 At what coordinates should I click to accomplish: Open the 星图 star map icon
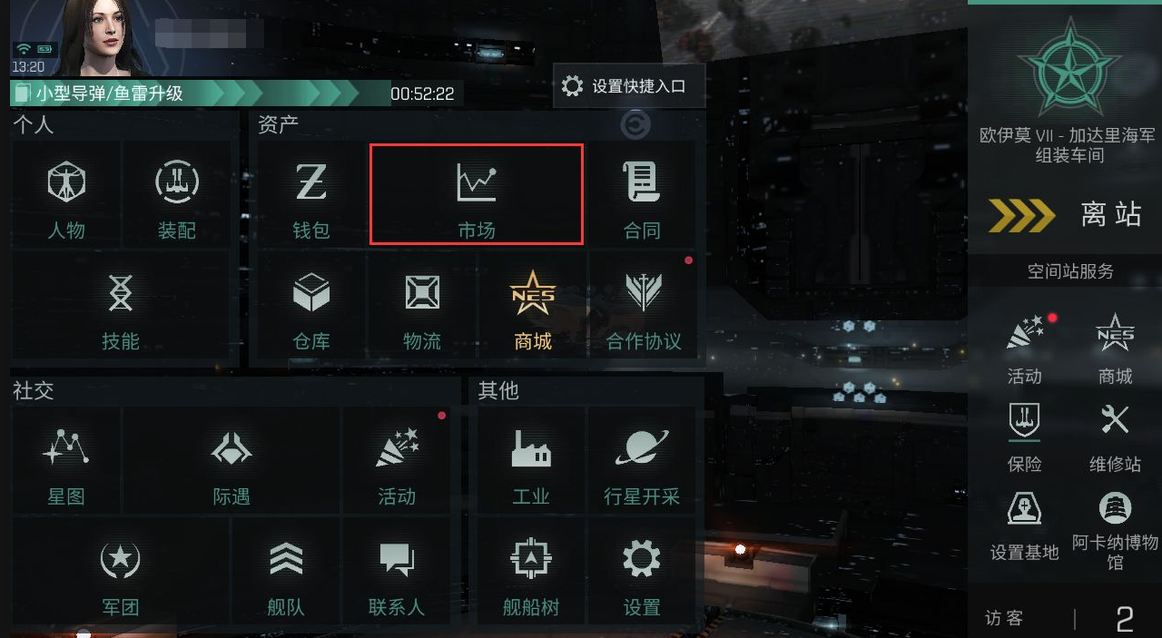point(66,460)
